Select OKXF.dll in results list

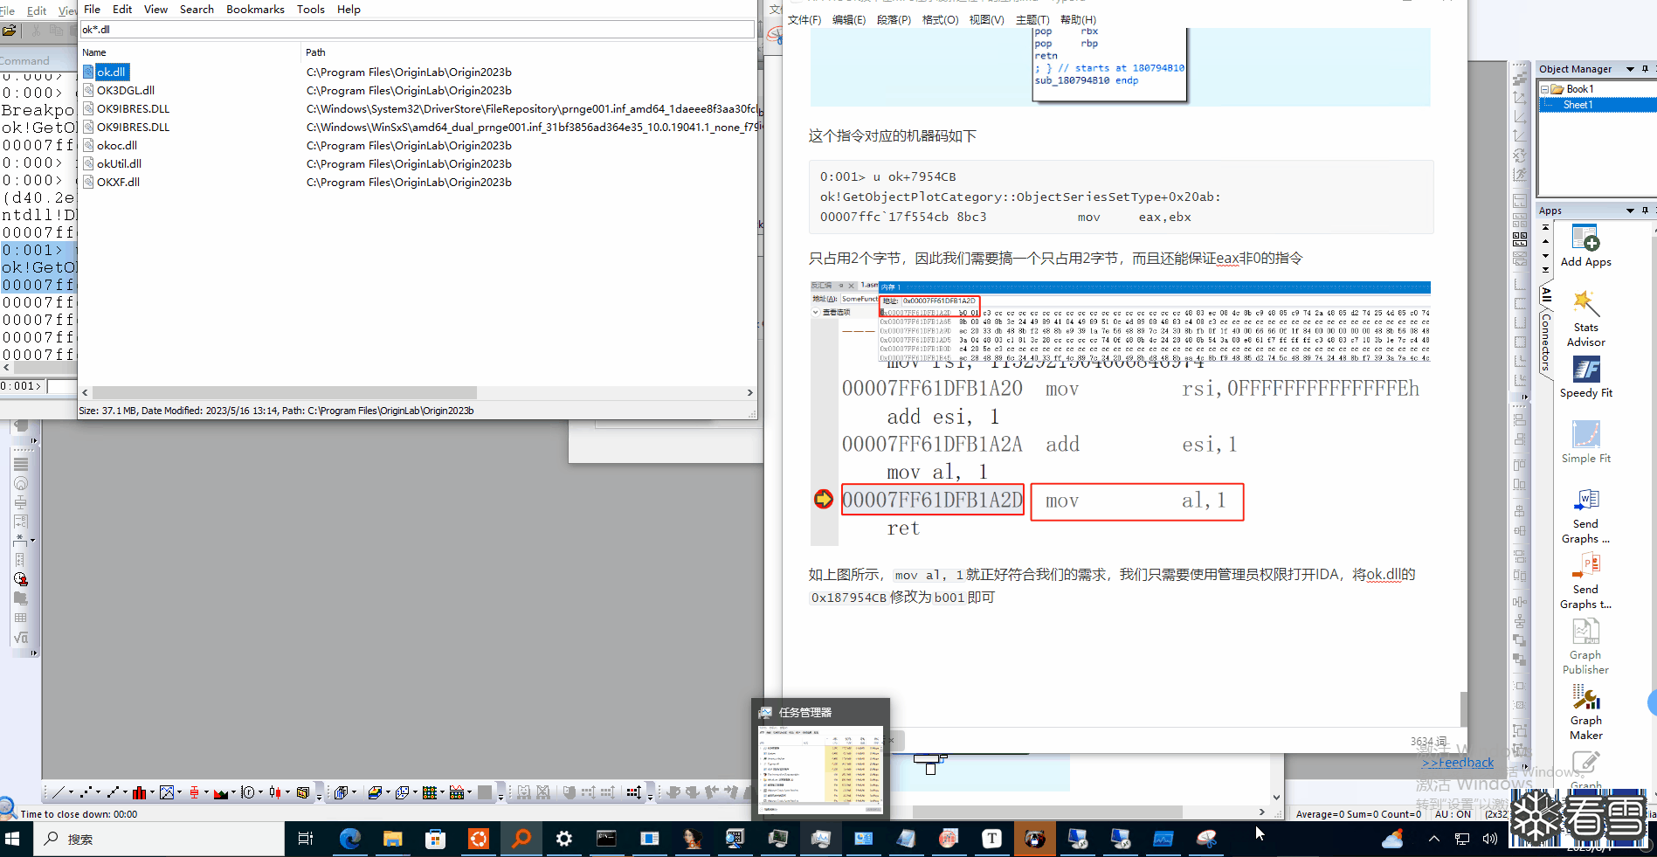click(118, 182)
